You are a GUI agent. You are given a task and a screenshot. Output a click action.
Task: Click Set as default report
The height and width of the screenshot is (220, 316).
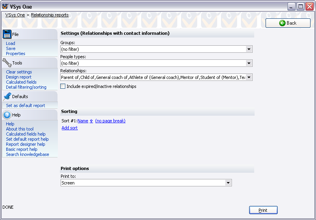pyautogui.click(x=25, y=106)
